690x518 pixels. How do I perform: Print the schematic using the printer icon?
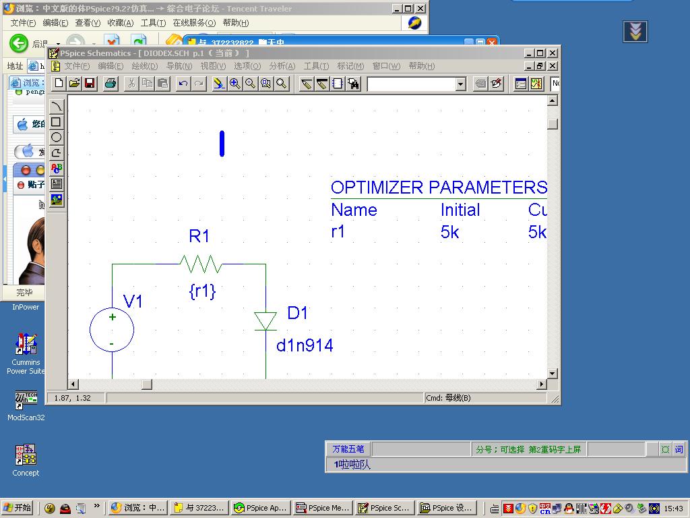111,83
